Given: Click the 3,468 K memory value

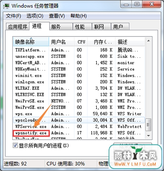Looking at the screenshot, I should click(104, 101).
